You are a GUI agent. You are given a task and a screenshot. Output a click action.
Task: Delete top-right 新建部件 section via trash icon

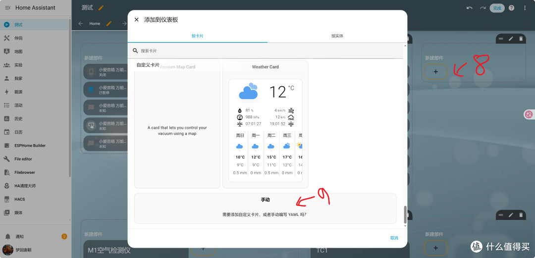521,39
